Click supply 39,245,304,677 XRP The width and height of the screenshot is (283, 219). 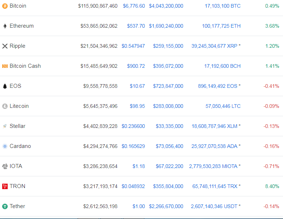coord(214,46)
